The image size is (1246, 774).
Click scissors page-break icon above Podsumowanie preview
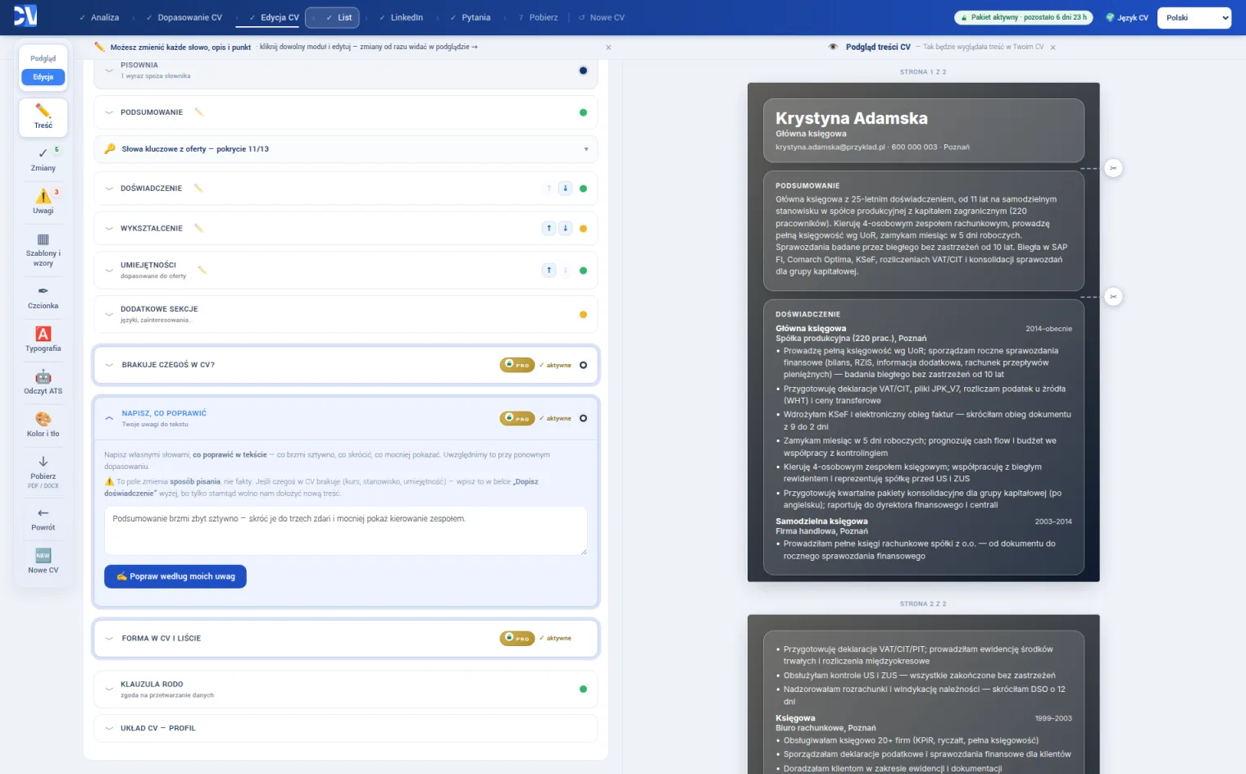tap(1112, 168)
